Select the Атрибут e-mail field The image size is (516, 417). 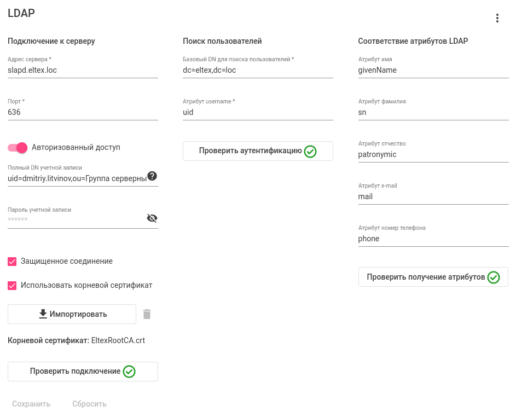coord(433,197)
